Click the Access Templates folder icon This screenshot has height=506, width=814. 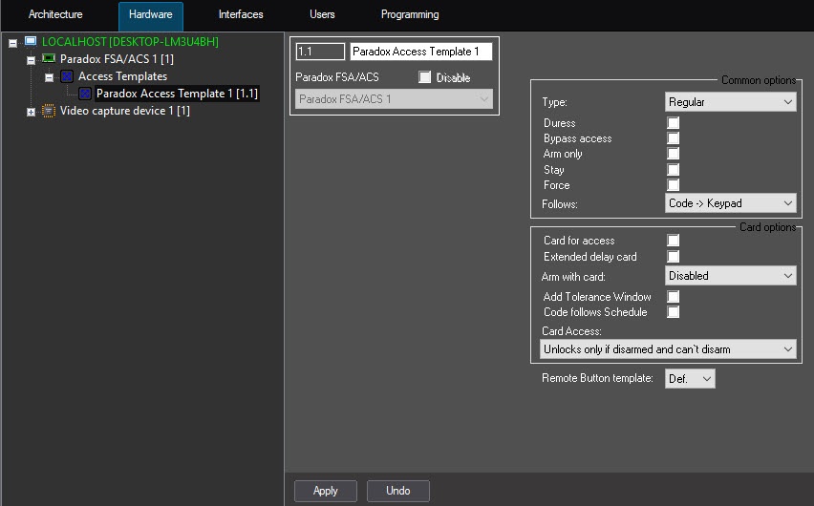67,76
